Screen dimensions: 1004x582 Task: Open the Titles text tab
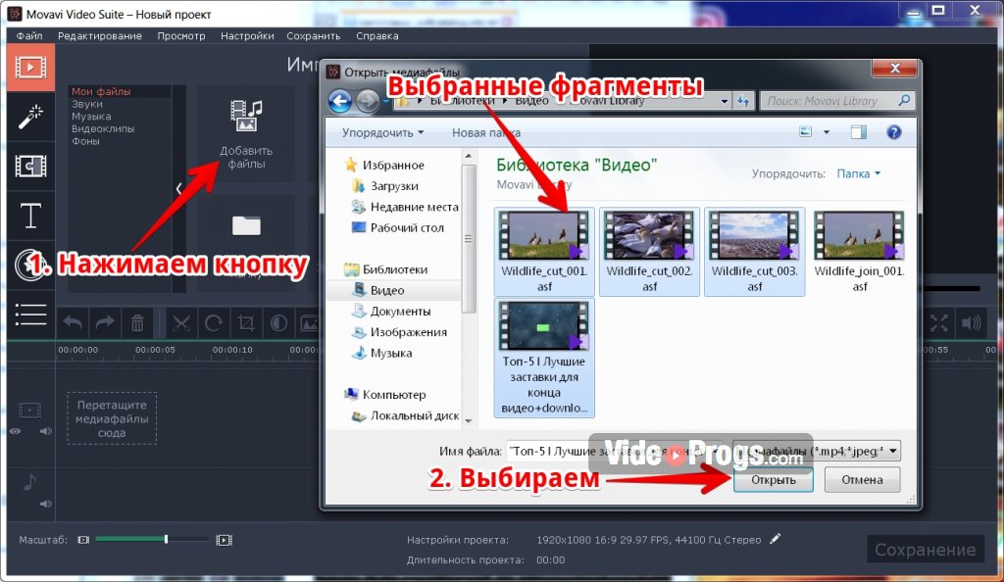(x=30, y=216)
